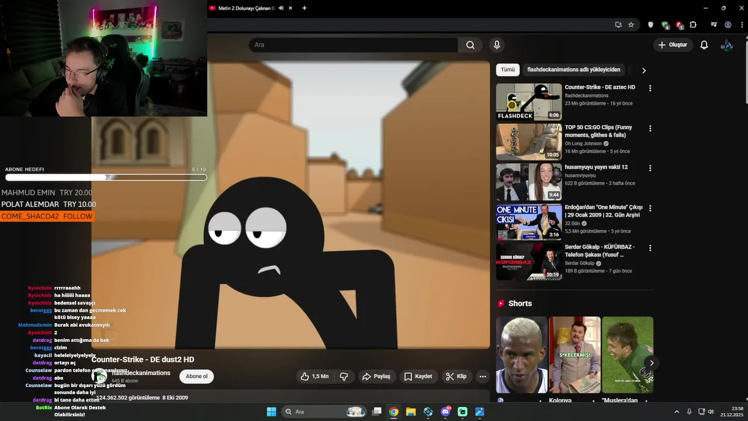748x421 pixels.
Task: Open Windows Start menu
Action: [271, 412]
